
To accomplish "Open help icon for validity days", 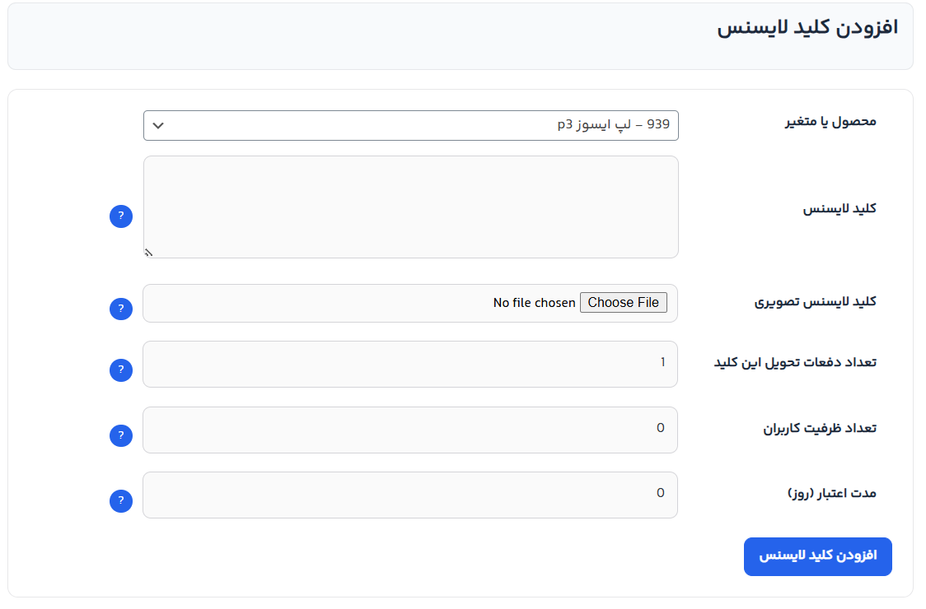I will click(x=121, y=501).
